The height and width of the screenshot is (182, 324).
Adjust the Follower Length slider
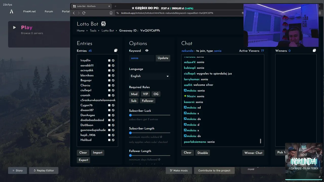click(x=130, y=155)
